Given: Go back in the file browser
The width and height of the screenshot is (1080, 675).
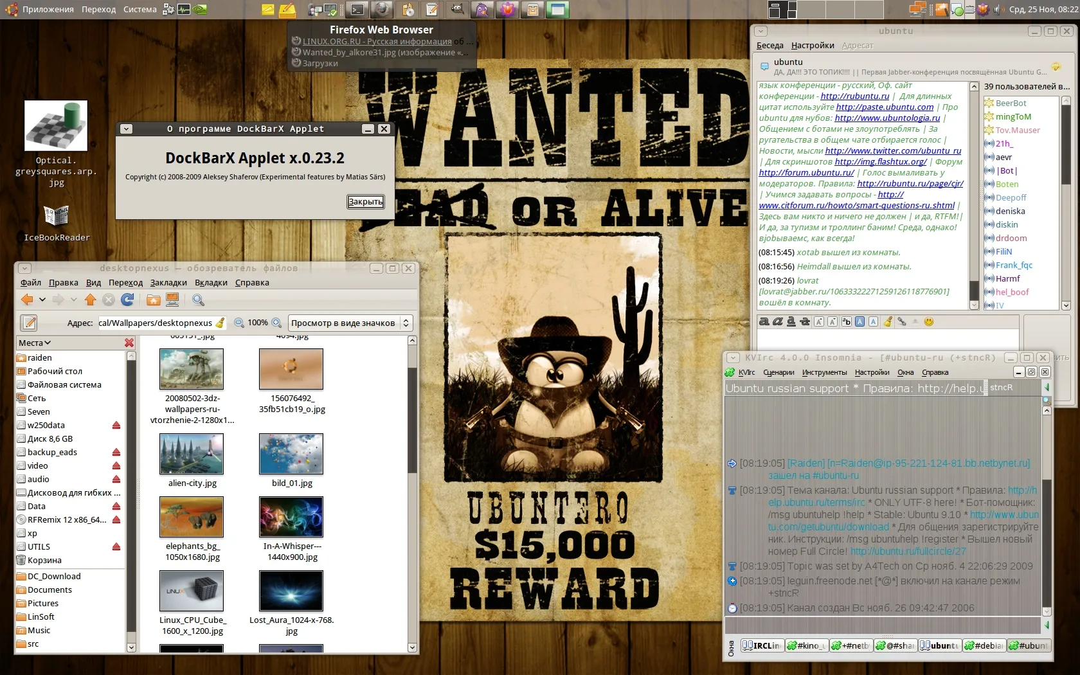Looking at the screenshot, I should click(x=27, y=300).
